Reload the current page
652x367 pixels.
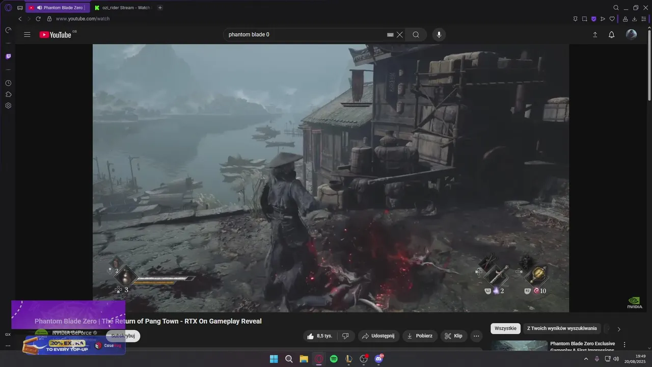pyautogui.click(x=38, y=19)
